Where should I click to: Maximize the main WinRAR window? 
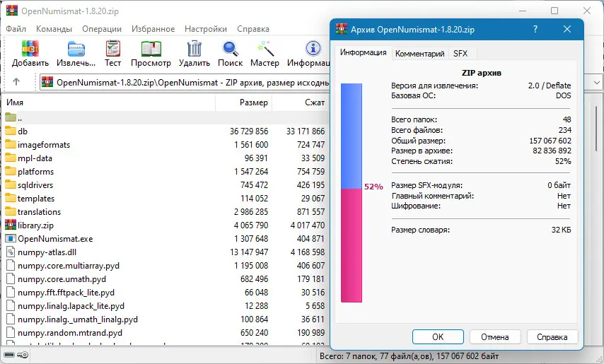(554, 11)
